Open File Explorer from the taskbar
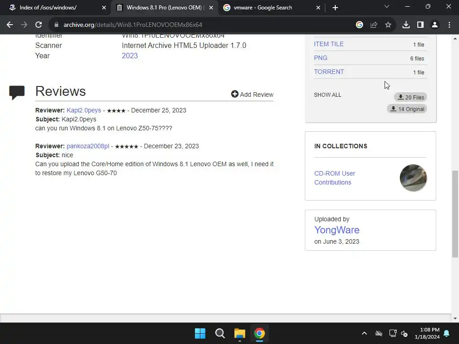Image resolution: width=459 pixels, height=344 pixels. (x=239, y=333)
